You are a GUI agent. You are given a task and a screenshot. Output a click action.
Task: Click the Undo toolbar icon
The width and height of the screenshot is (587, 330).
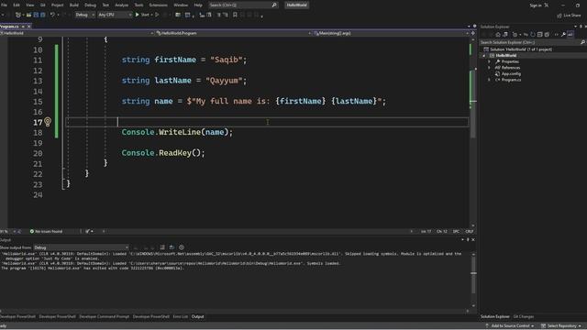point(52,15)
